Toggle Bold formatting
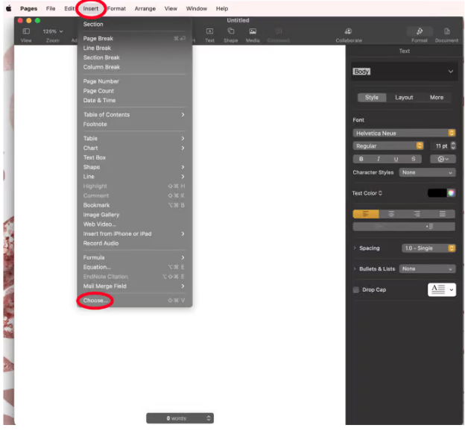The image size is (465, 431). coord(361,159)
